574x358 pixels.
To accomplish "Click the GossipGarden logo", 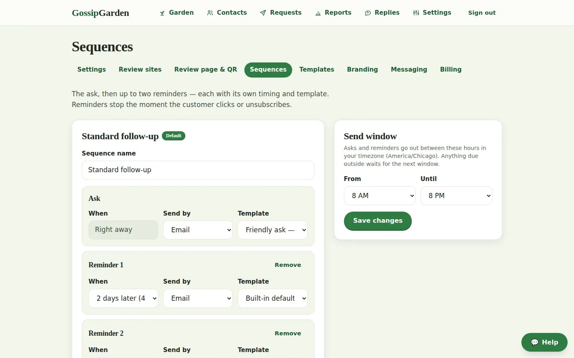I will [100, 13].
